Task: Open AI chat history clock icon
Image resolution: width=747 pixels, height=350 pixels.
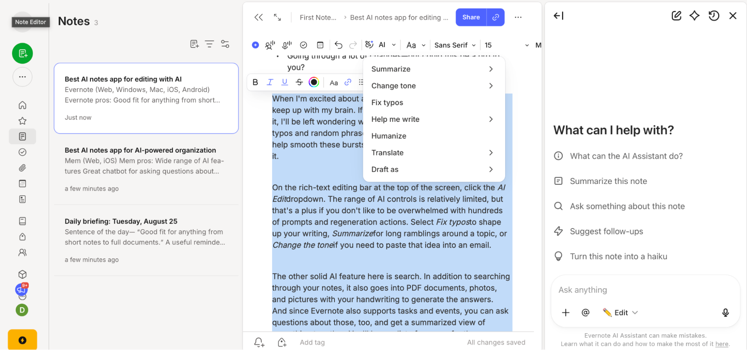Action: pos(714,16)
